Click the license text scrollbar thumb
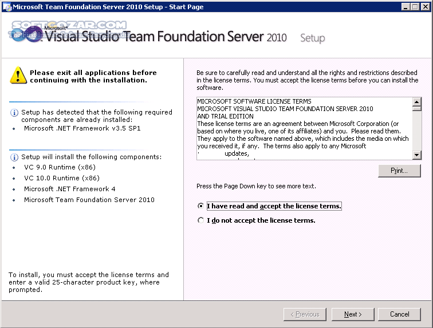433x328 pixels. (x=417, y=109)
